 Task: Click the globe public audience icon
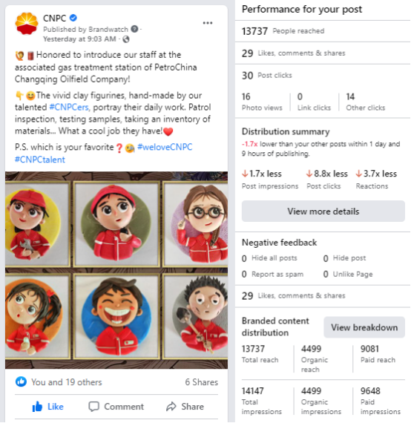(126, 39)
